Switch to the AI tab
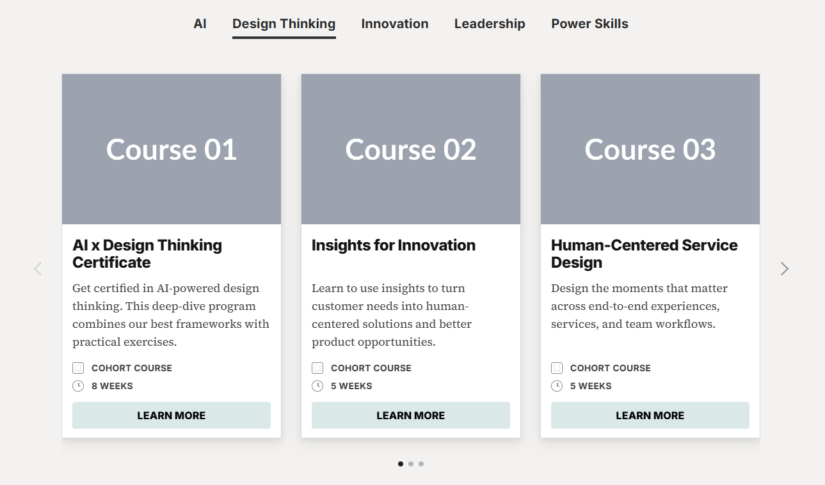825x485 pixels. [200, 24]
